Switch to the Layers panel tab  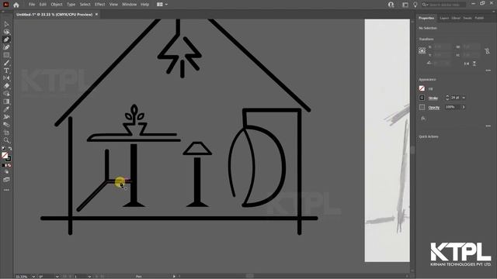[444, 18]
